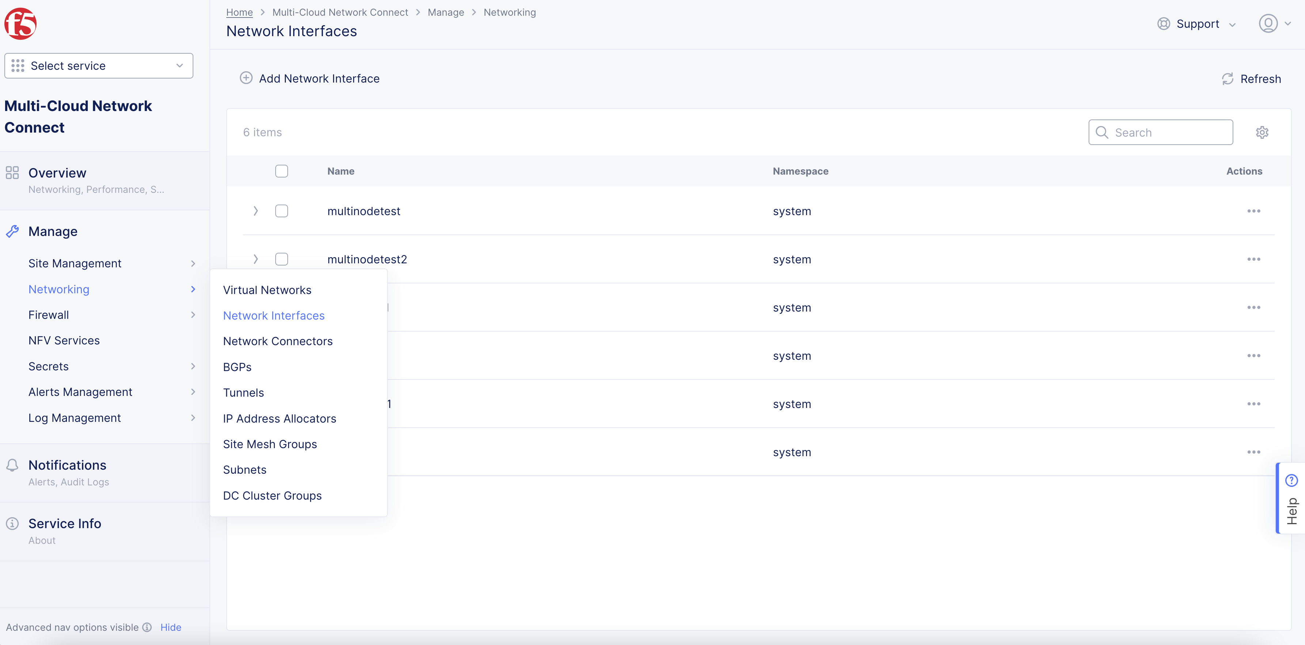The width and height of the screenshot is (1305, 645).
Task: Open the user account avatar icon
Action: pyautogui.click(x=1268, y=24)
